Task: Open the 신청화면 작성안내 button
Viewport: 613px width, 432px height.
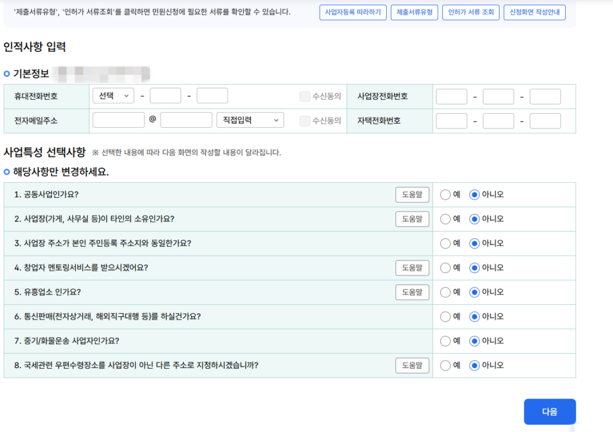Action: click(535, 13)
